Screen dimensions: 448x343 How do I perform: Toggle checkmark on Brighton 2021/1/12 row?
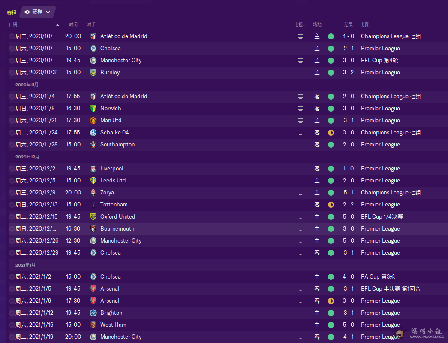pos(12,313)
